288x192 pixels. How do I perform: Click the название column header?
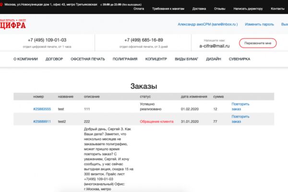[x=66, y=96]
